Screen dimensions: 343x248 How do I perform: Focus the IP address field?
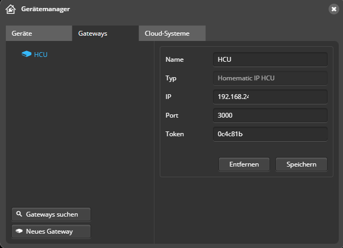point(270,96)
